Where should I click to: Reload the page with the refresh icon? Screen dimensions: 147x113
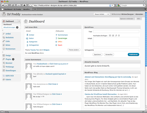point(13,5)
